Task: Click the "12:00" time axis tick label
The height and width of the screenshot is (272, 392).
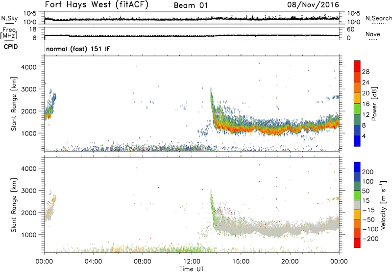Action: coord(192,262)
